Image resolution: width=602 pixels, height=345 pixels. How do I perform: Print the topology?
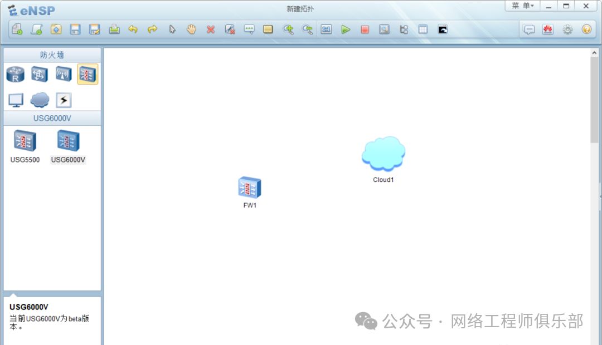(114, 29)
